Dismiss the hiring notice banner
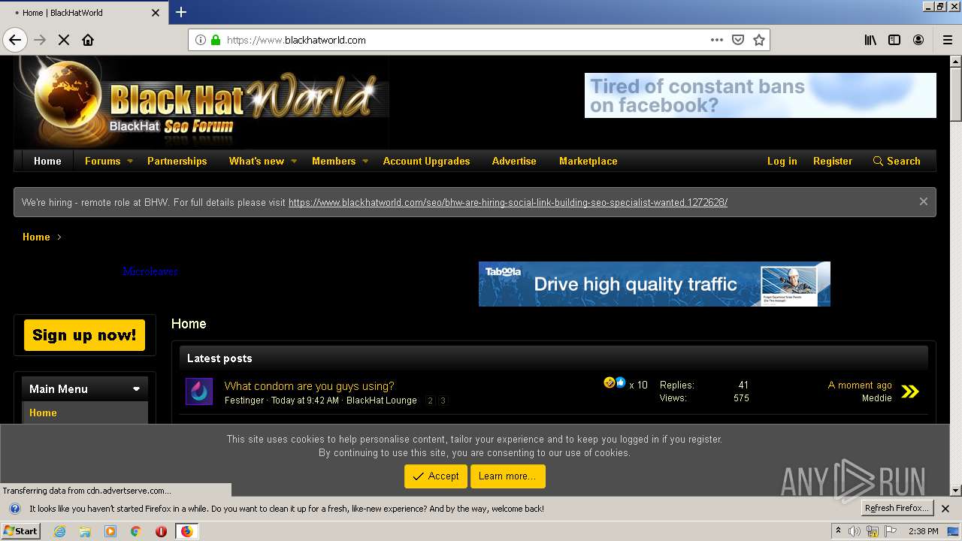 [924, 201]
